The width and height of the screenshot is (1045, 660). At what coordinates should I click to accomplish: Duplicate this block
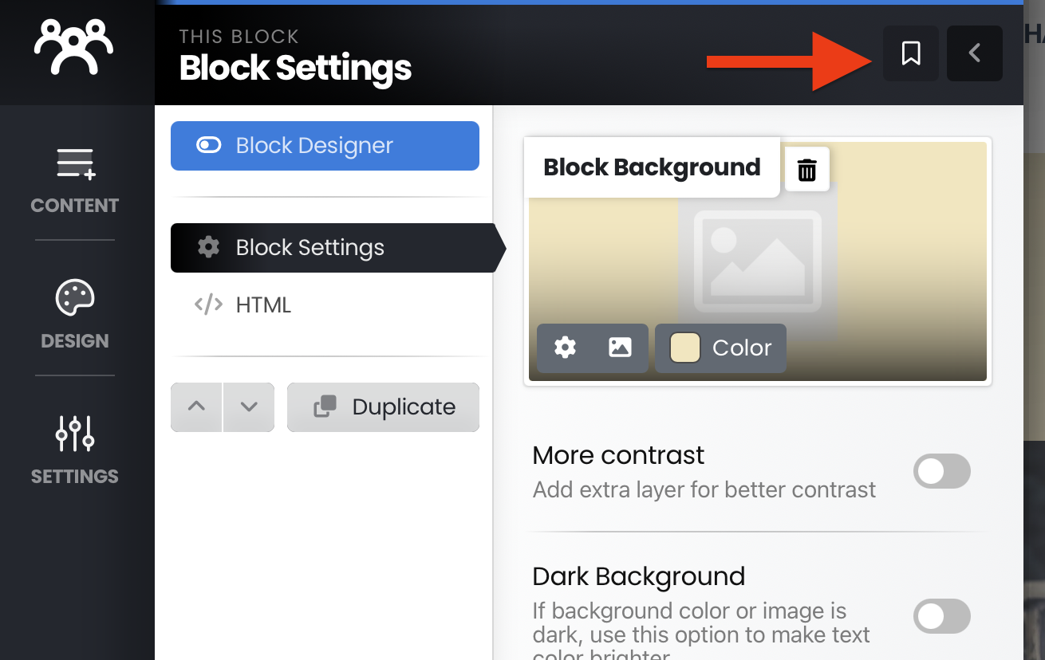[383, 407]
